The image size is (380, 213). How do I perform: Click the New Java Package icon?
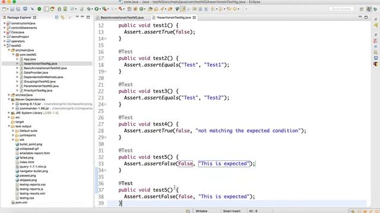click(x=135, y=9)
